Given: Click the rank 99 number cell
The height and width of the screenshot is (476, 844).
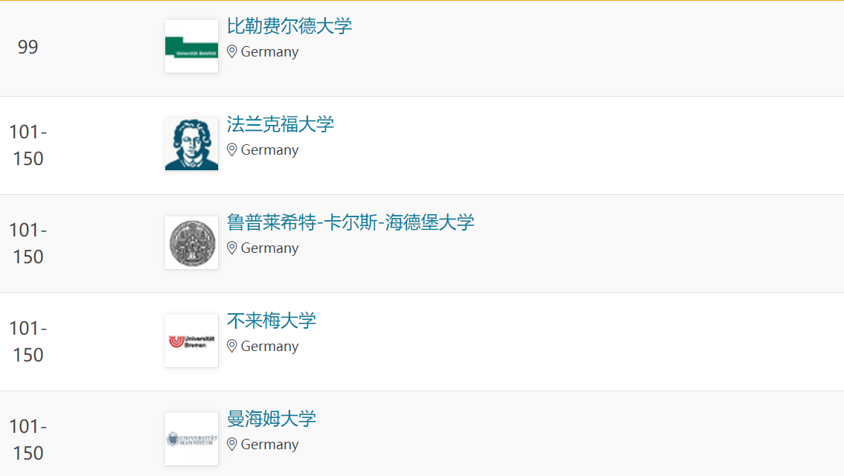Looking at the screenshot, I should pyautogui.click(x=28, y=48).
